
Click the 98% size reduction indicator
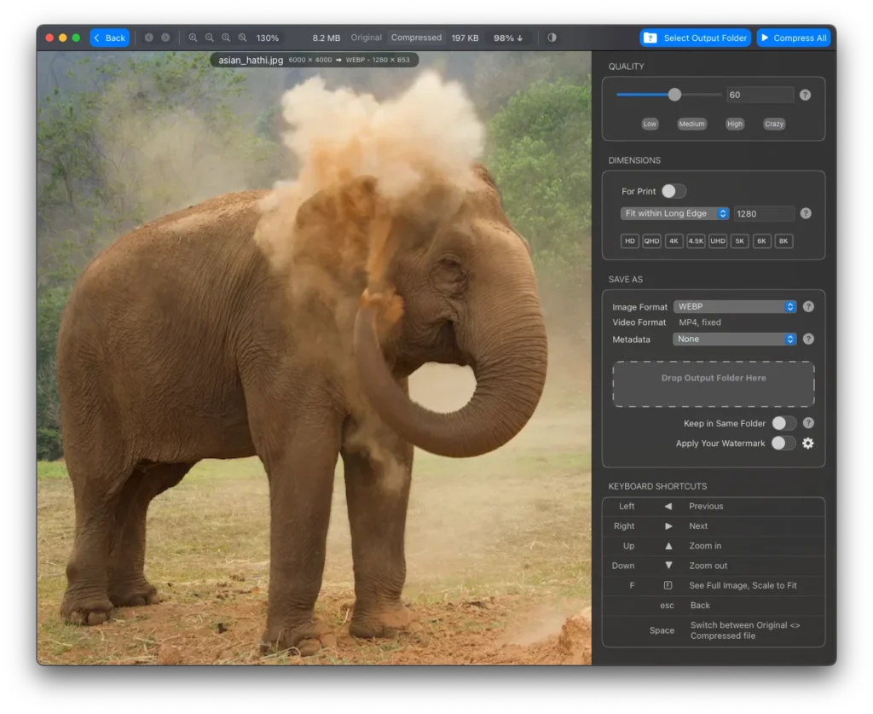tap(508, 38)
